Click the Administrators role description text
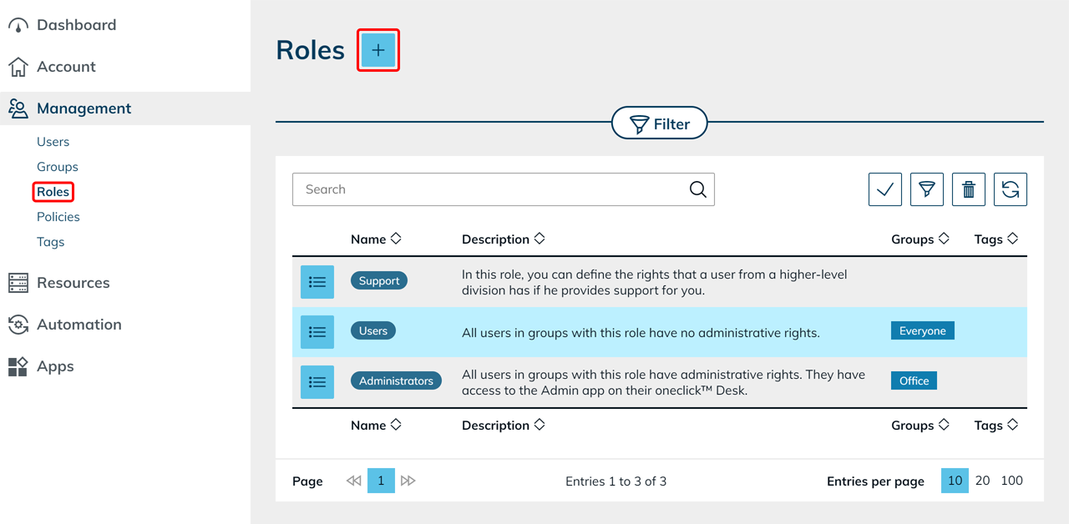The width and height of the screenshot is (1069, 524). tap(664, 383)
